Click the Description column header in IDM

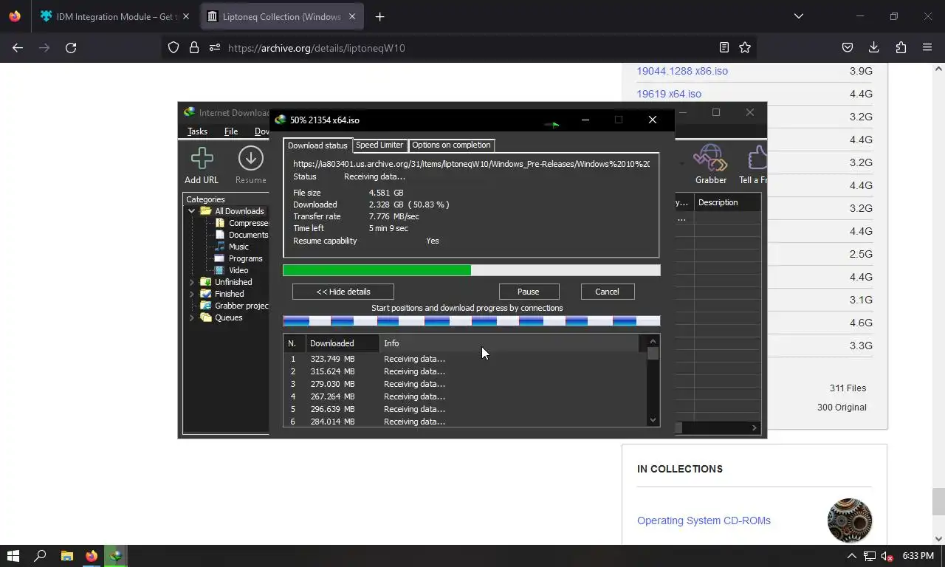(x=727, y=202)
